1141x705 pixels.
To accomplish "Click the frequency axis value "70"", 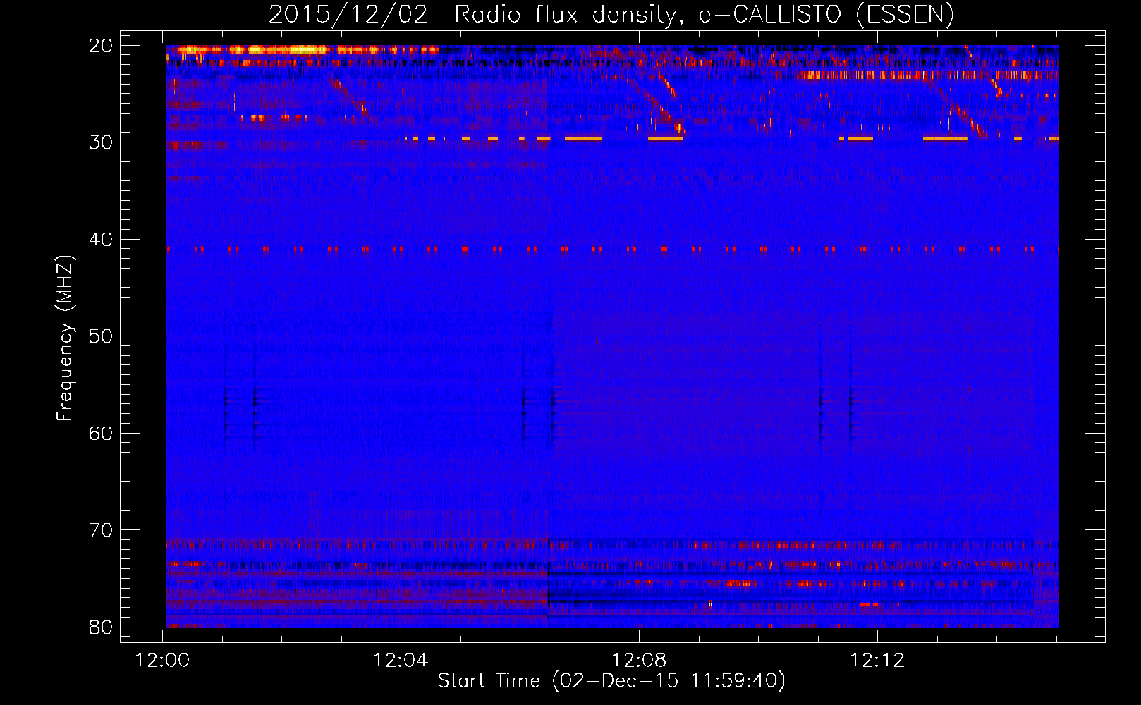I will coord(101,530).
